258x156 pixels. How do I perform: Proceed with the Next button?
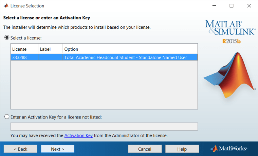pos(58,149)
